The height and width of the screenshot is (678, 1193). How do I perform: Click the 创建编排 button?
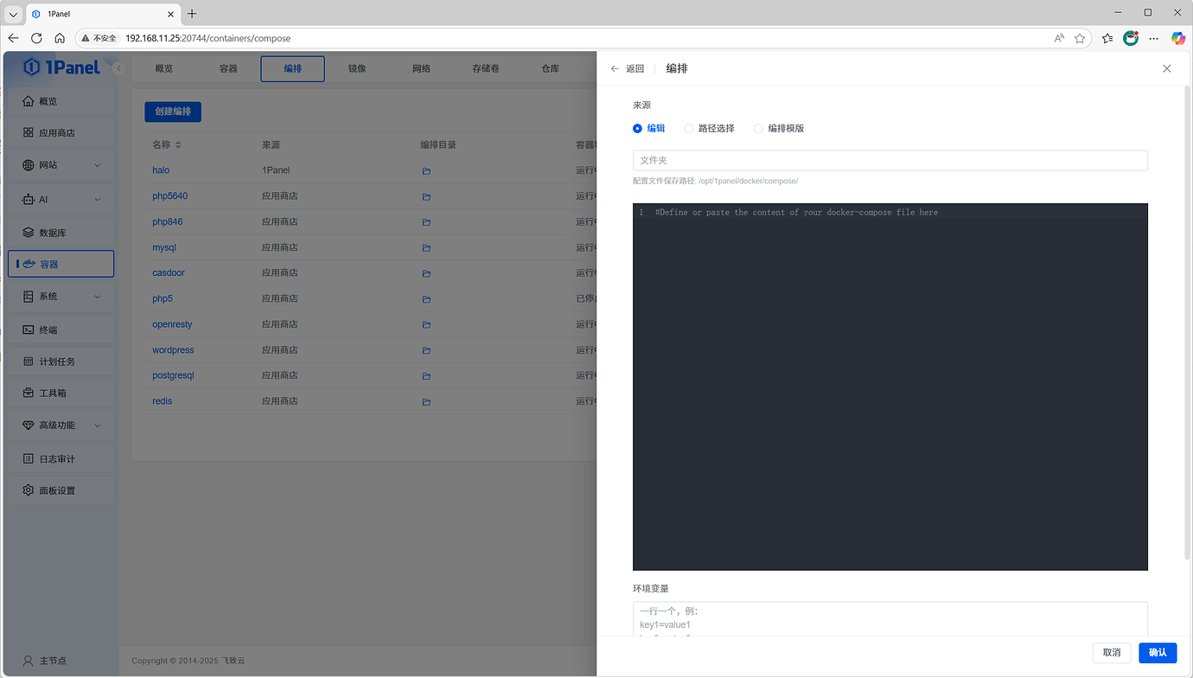tap(173, 112)
